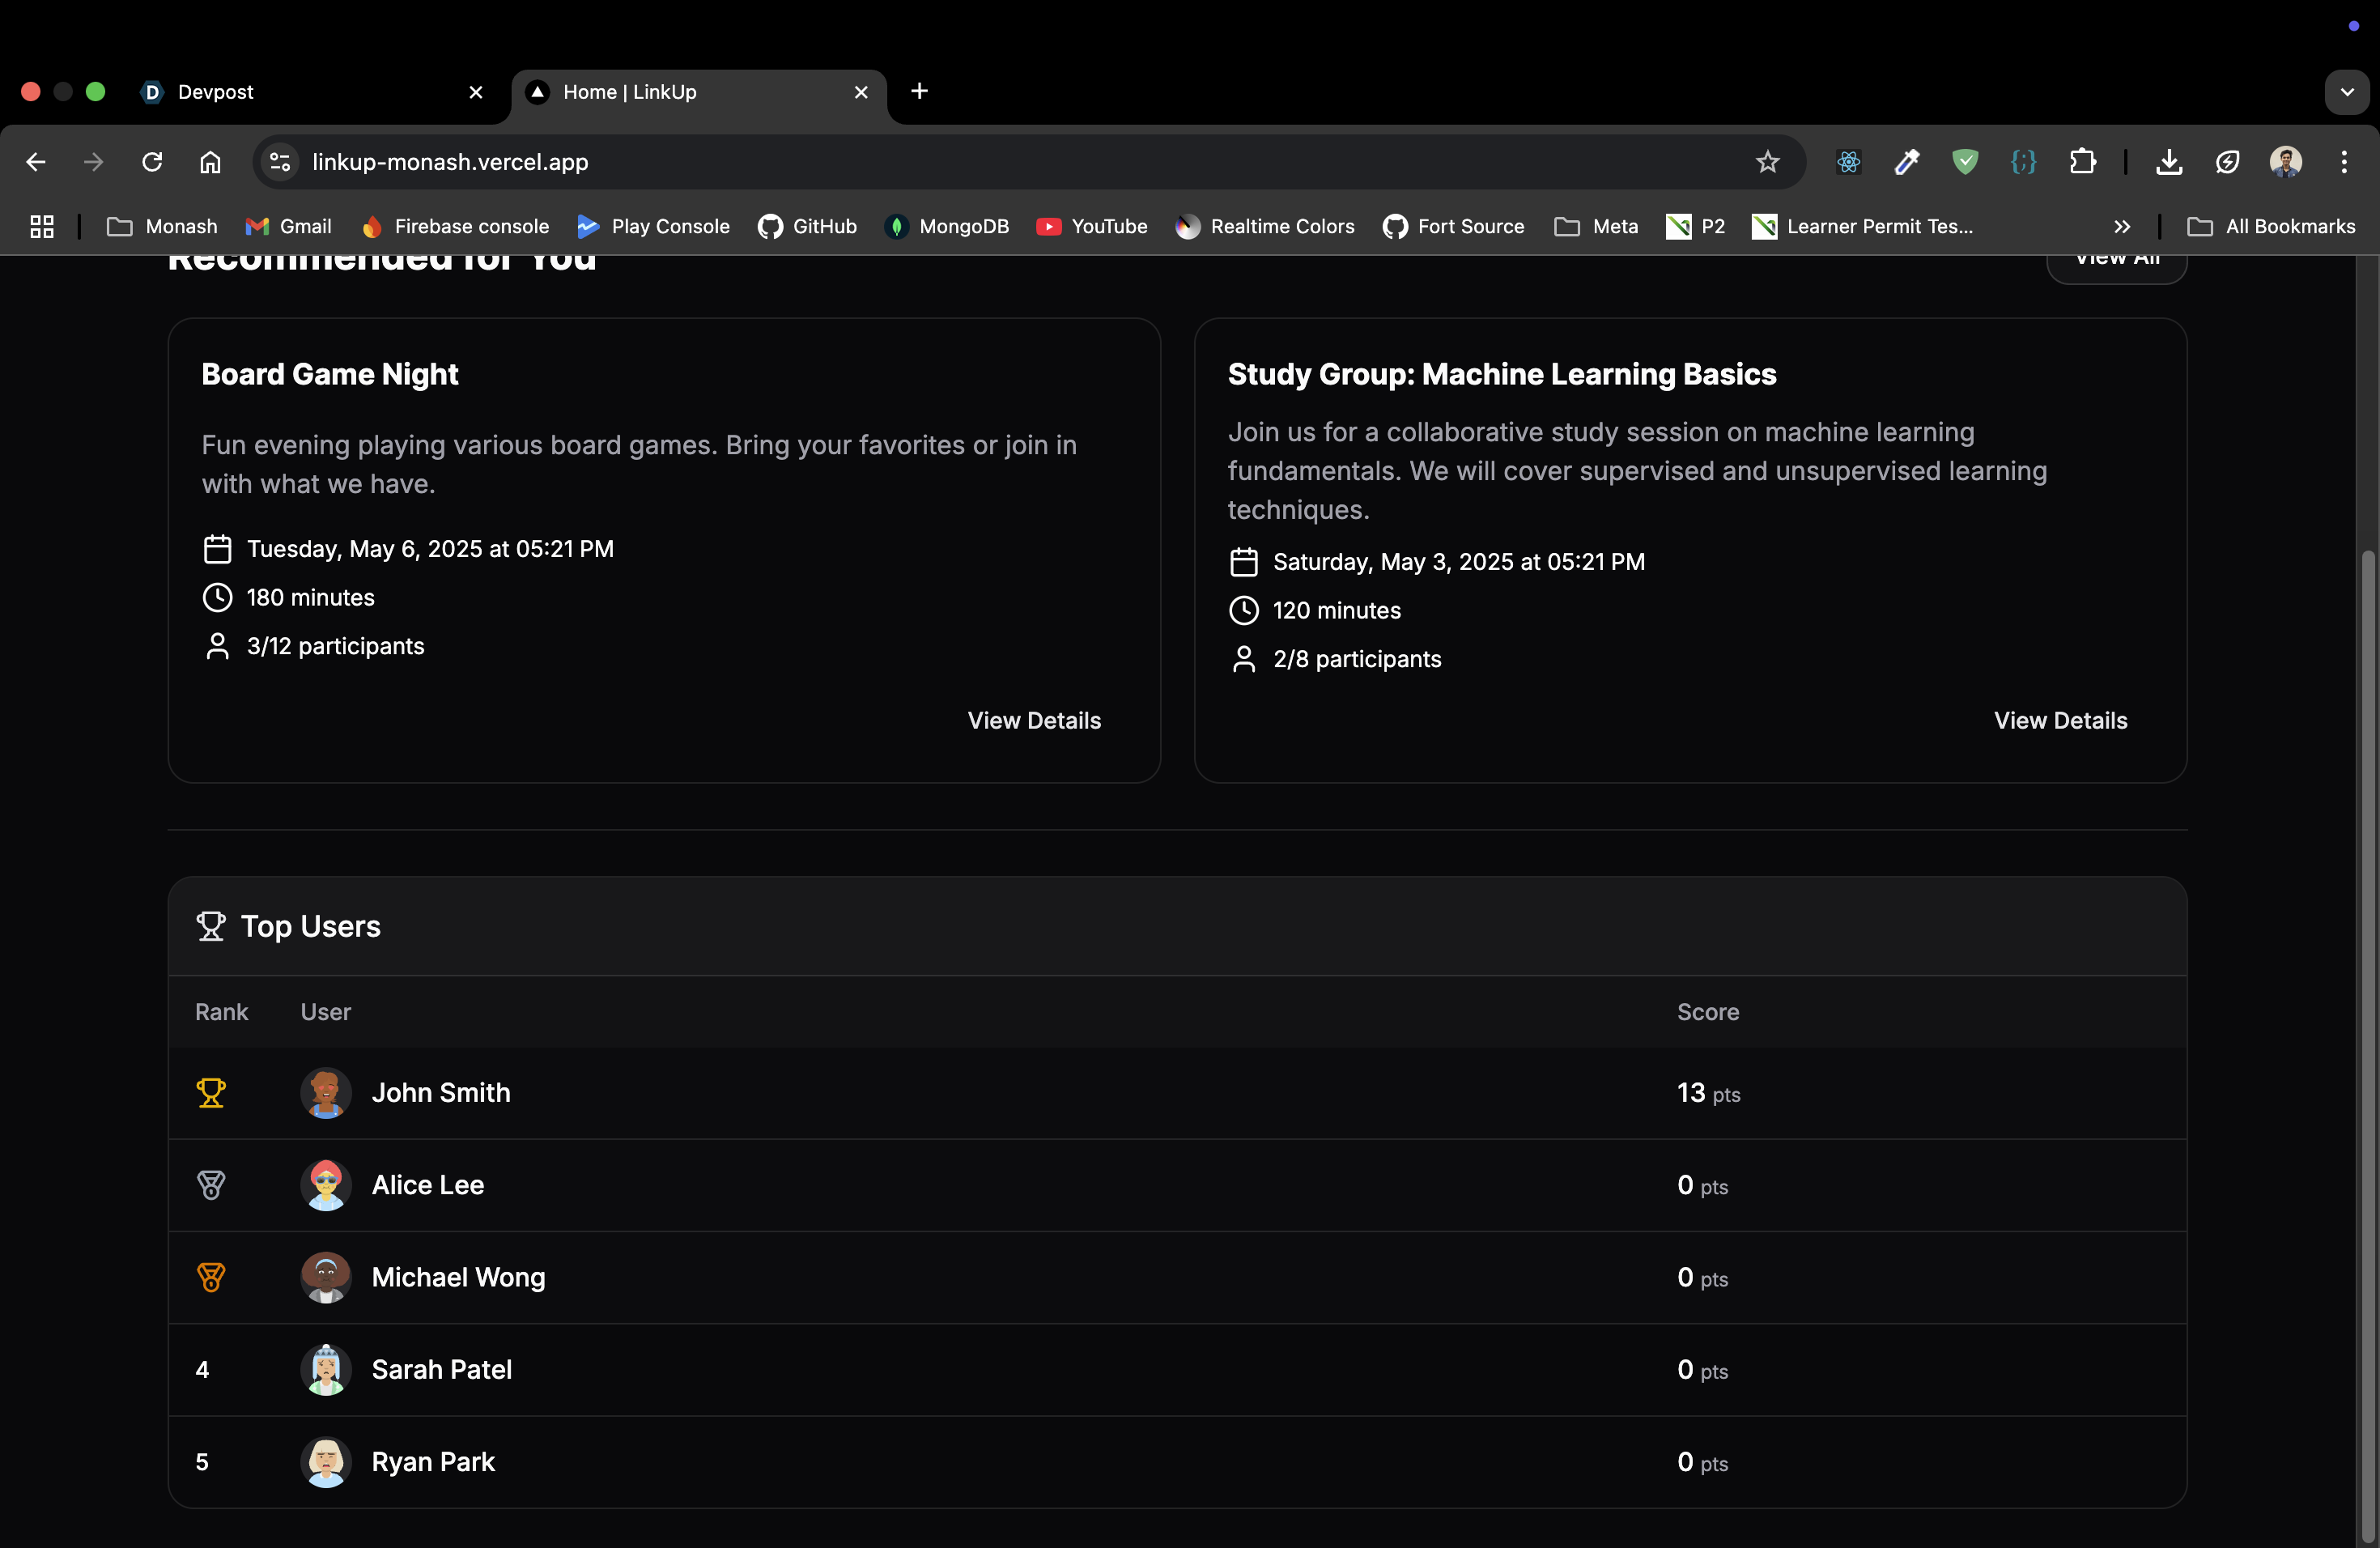
Task: Open the Chrome three-dot menu
Action: [x=2344, y=162]
